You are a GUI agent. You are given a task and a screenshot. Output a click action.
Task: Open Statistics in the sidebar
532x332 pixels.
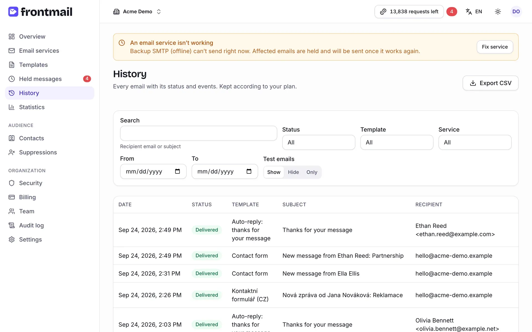50,107
